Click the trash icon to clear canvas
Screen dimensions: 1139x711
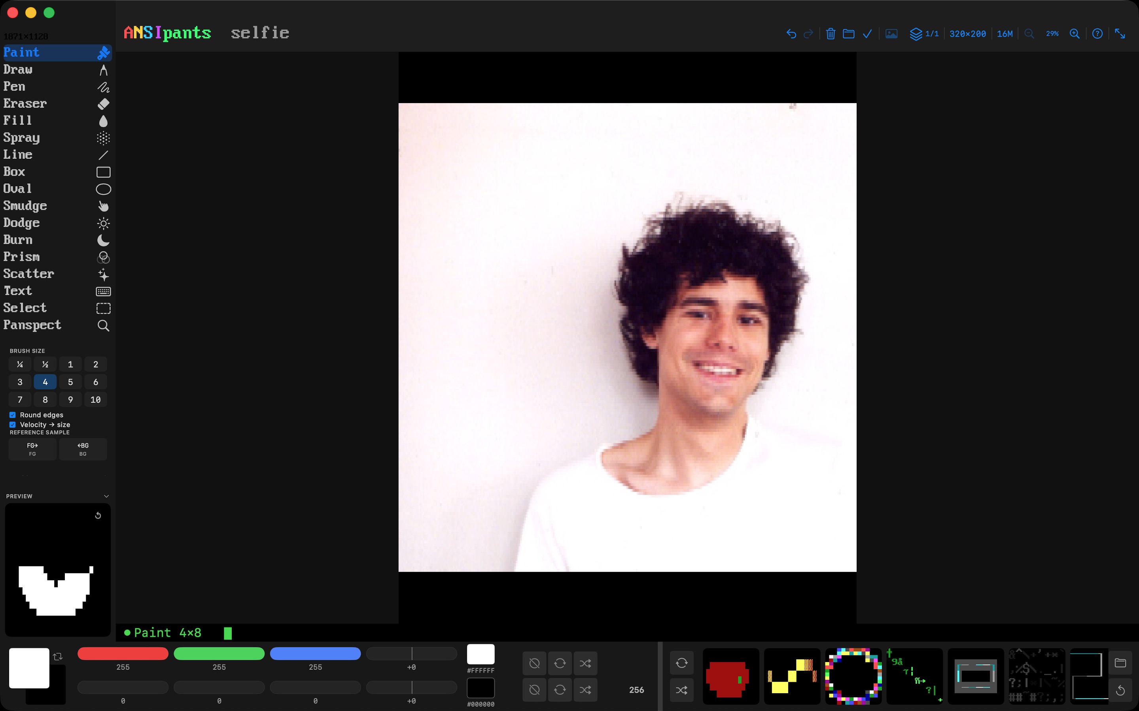pyautogui.click(x=830, y=34)
